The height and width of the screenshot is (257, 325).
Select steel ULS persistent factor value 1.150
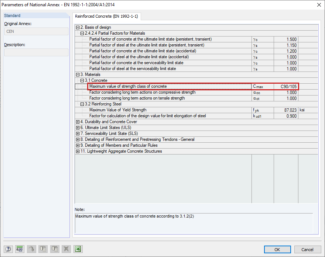pos(286,45)
